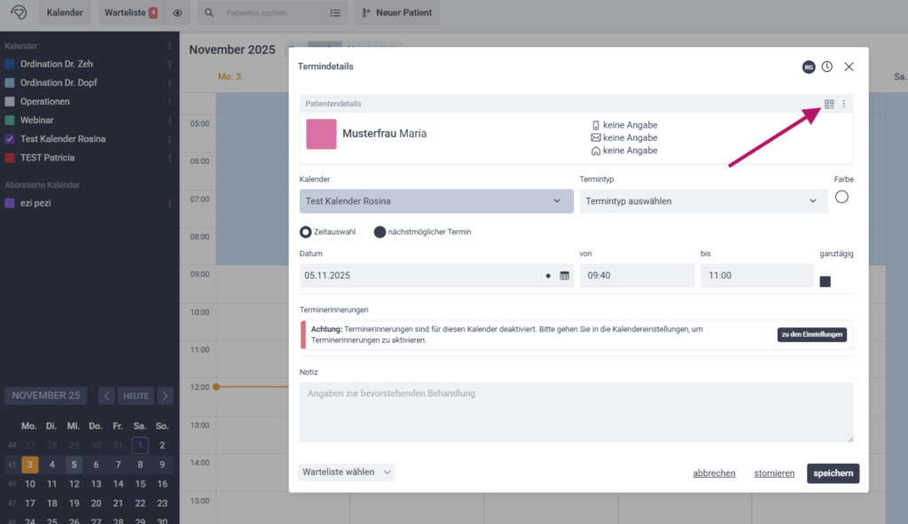Click the calendar picker icon in Datum field

(x=564, y=276)
